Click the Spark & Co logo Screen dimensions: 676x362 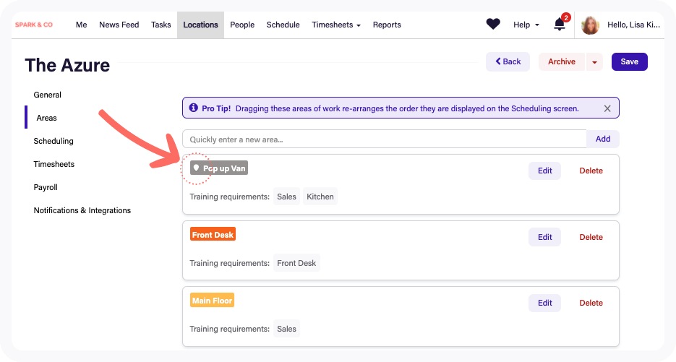34,25
